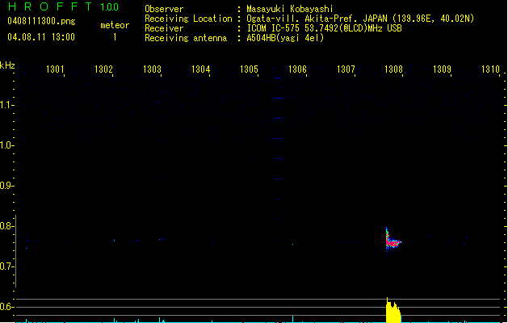Image resolution: width=508 pixels, height=323 pixels.
Task: Click the A504HB(yagi 4el) antenna text
Action: tap(285, 38)
